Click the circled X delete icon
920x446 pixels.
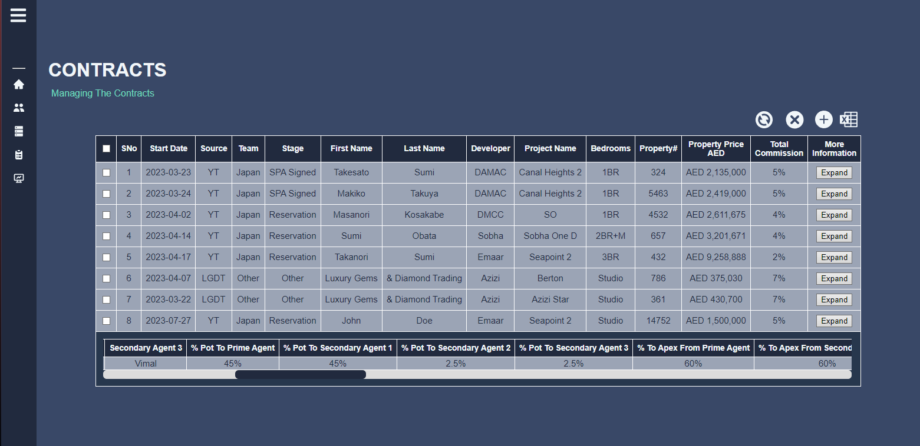click(x=794, y=120)
